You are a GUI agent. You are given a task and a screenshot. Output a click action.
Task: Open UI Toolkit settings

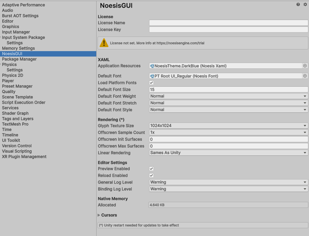click(11, 140)
